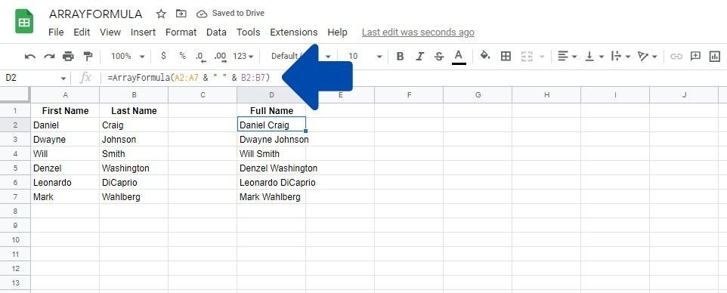Open the Tools menu
727x293 pixels.
point(248,32)
